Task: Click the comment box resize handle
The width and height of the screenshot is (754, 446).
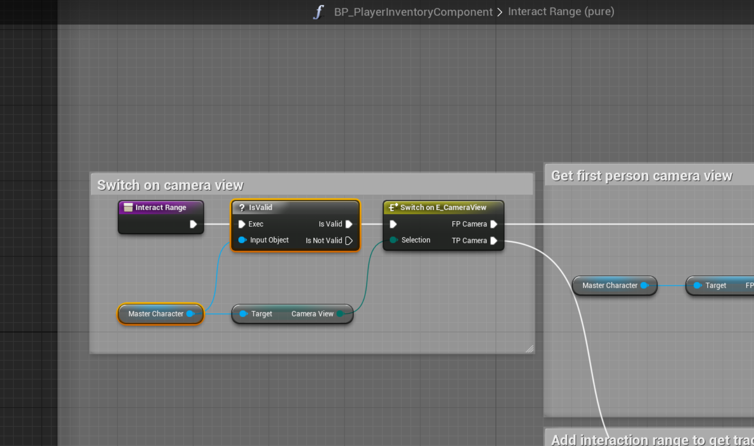Action: click(x=529, y=349)
